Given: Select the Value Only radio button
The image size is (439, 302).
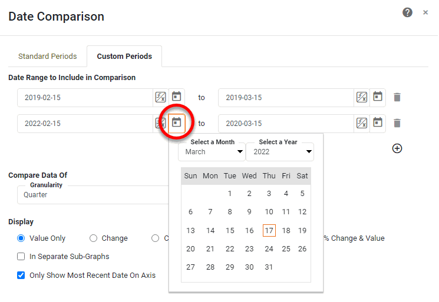Looking at the screenshot, I should (21, 238).
